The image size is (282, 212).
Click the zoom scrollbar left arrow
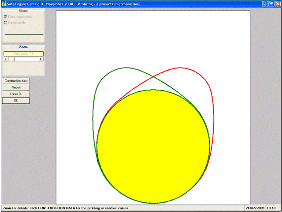coord(6,59)
